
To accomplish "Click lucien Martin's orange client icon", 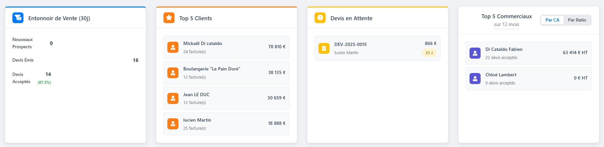I will (x=173, y=124).
